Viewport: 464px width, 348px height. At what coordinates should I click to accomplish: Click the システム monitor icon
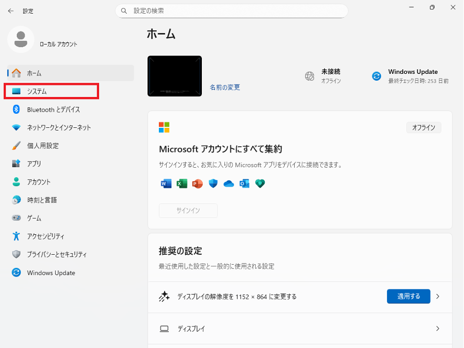pos(16,91)
